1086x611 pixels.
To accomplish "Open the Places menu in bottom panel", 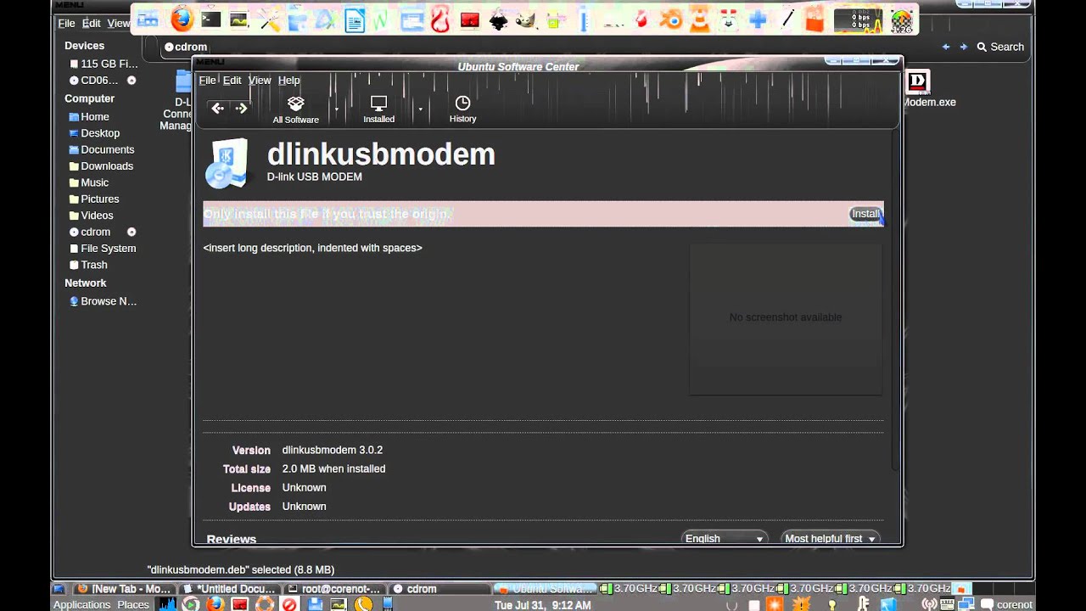I will click(133, 605).
